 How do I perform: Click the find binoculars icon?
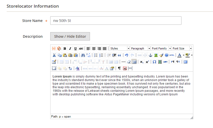(83, 55)
